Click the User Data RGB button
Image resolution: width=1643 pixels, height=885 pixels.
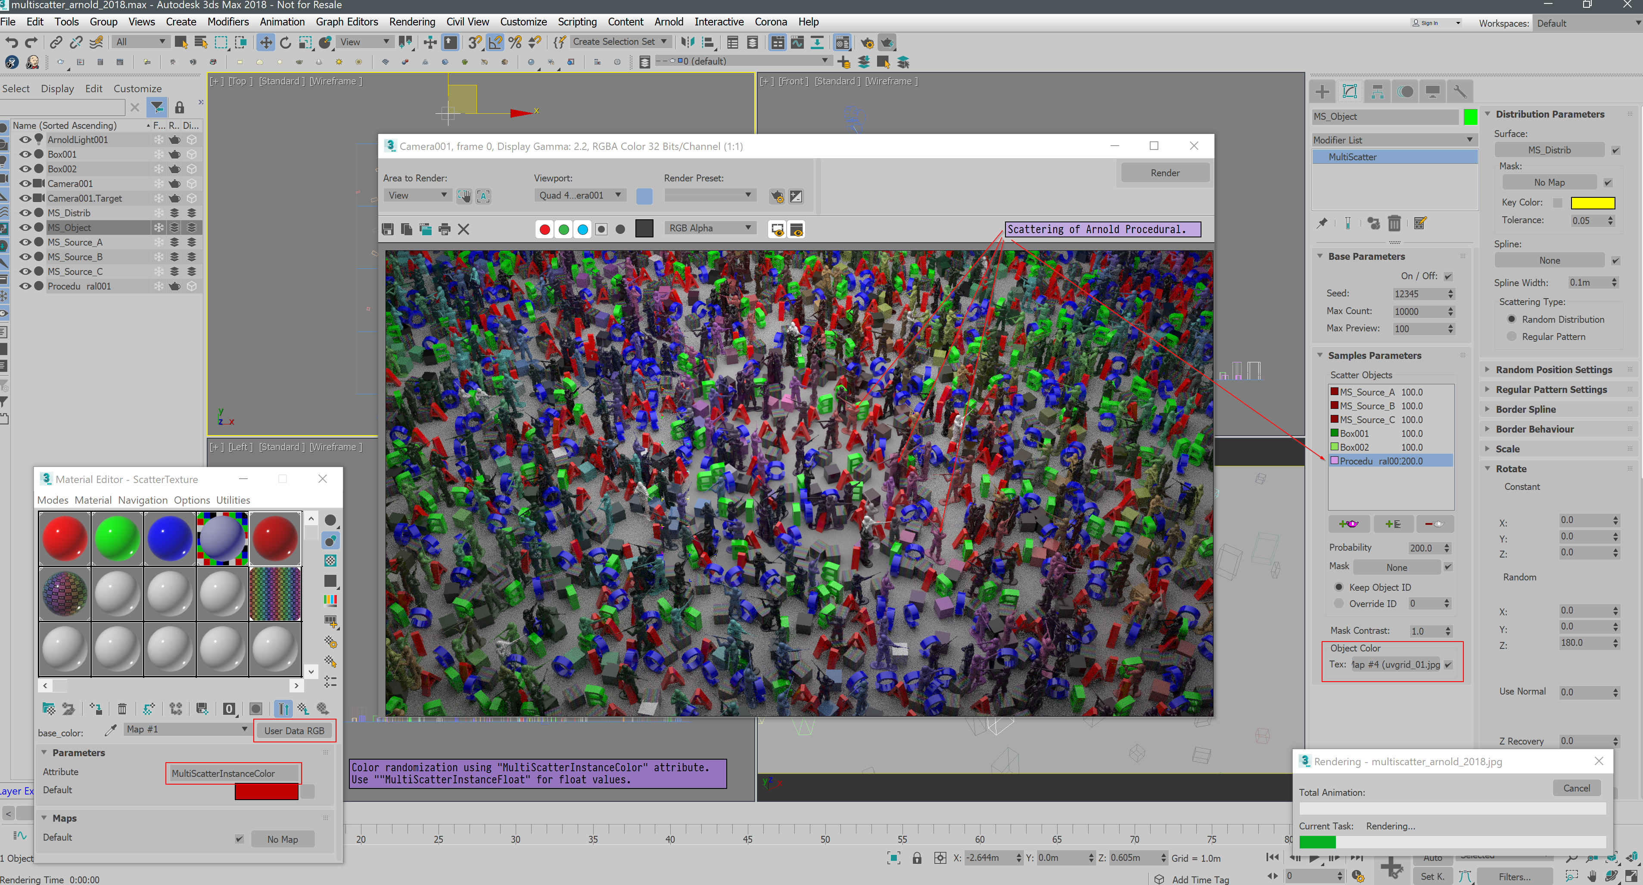(294, 731)
